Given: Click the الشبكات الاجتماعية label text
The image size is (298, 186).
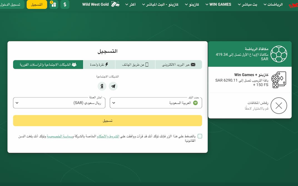Looking at the screenshot, I should 108,77.
